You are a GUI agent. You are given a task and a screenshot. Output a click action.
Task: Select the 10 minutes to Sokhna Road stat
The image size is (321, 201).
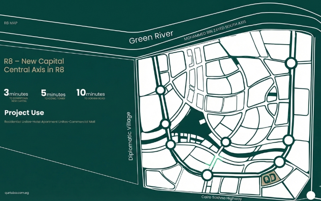pos(91,94)
